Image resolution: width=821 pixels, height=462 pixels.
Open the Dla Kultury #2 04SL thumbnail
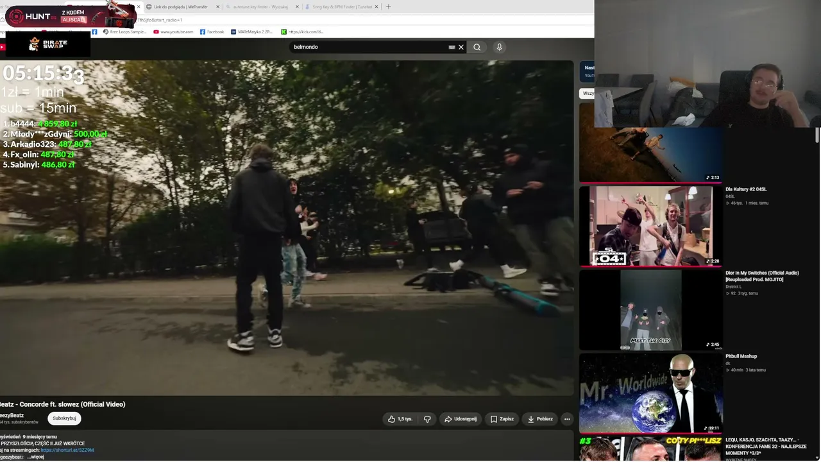[x=650, y=226]
